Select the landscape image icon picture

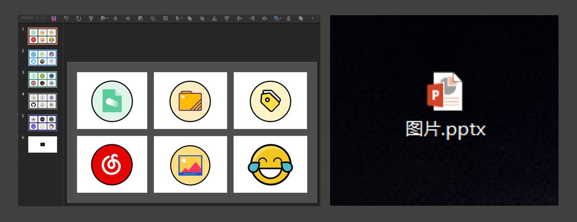coord(190,164)
